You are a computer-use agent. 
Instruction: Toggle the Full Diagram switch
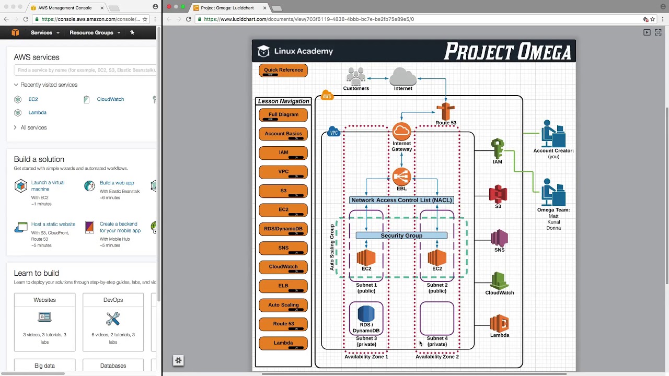pyautogui.click(x=271, y=119)
